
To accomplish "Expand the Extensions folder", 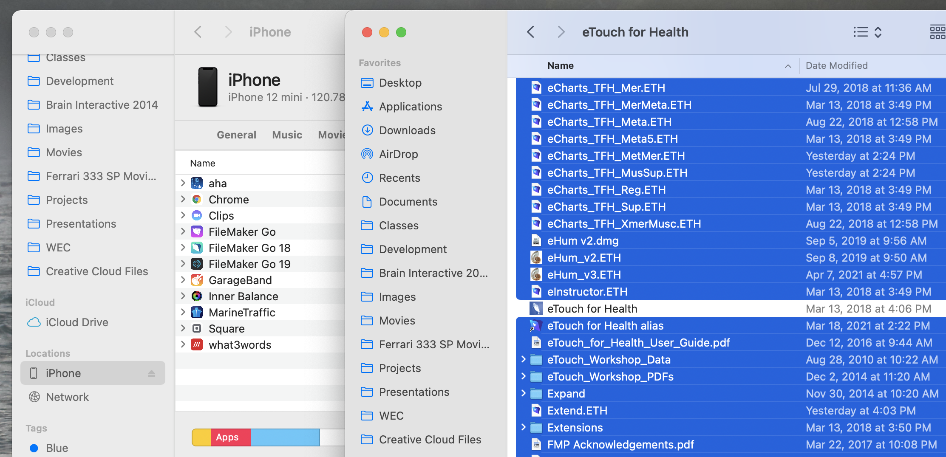I will coord(524,427).
